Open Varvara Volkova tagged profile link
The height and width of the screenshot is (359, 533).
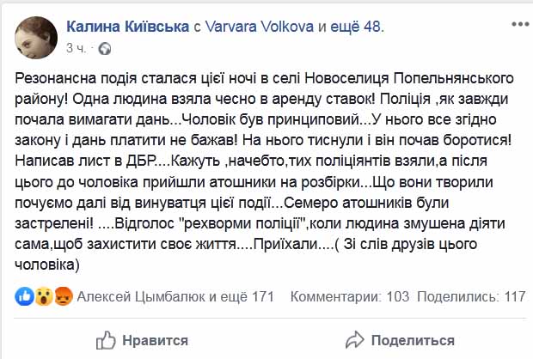pos(260,26)
